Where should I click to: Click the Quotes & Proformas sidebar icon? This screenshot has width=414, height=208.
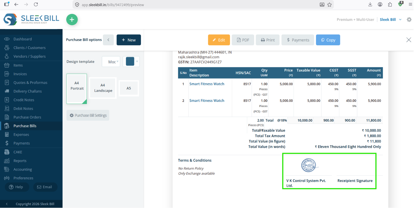[x=7, y=83]
